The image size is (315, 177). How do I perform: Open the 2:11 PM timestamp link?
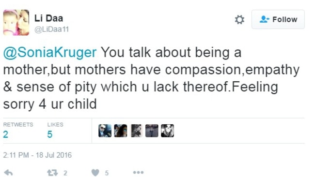(37, 155)
